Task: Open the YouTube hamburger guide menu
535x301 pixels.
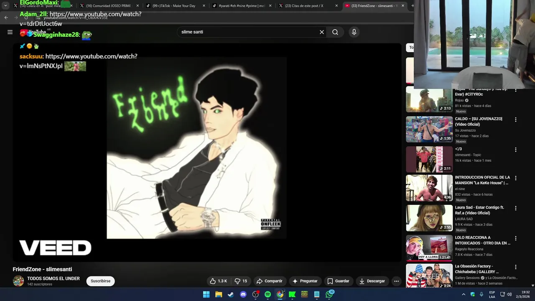Action: [10, 32]
